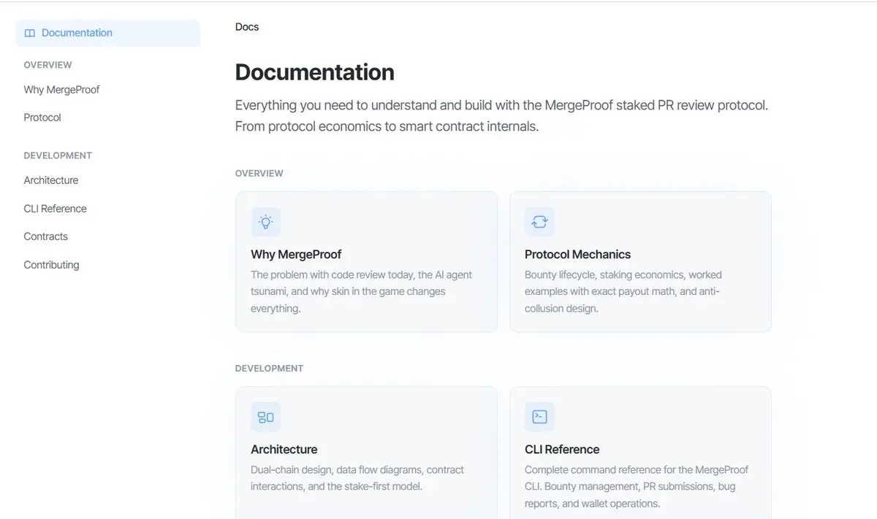Open the Architecture card title
Viewport: 877px width, 519px height.
[284, 450]
